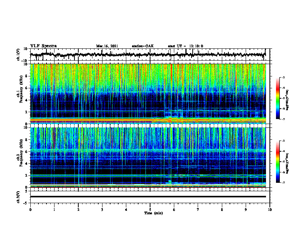Click the "ch.1(V)" waveform axis label

click(x=18, y=55)
